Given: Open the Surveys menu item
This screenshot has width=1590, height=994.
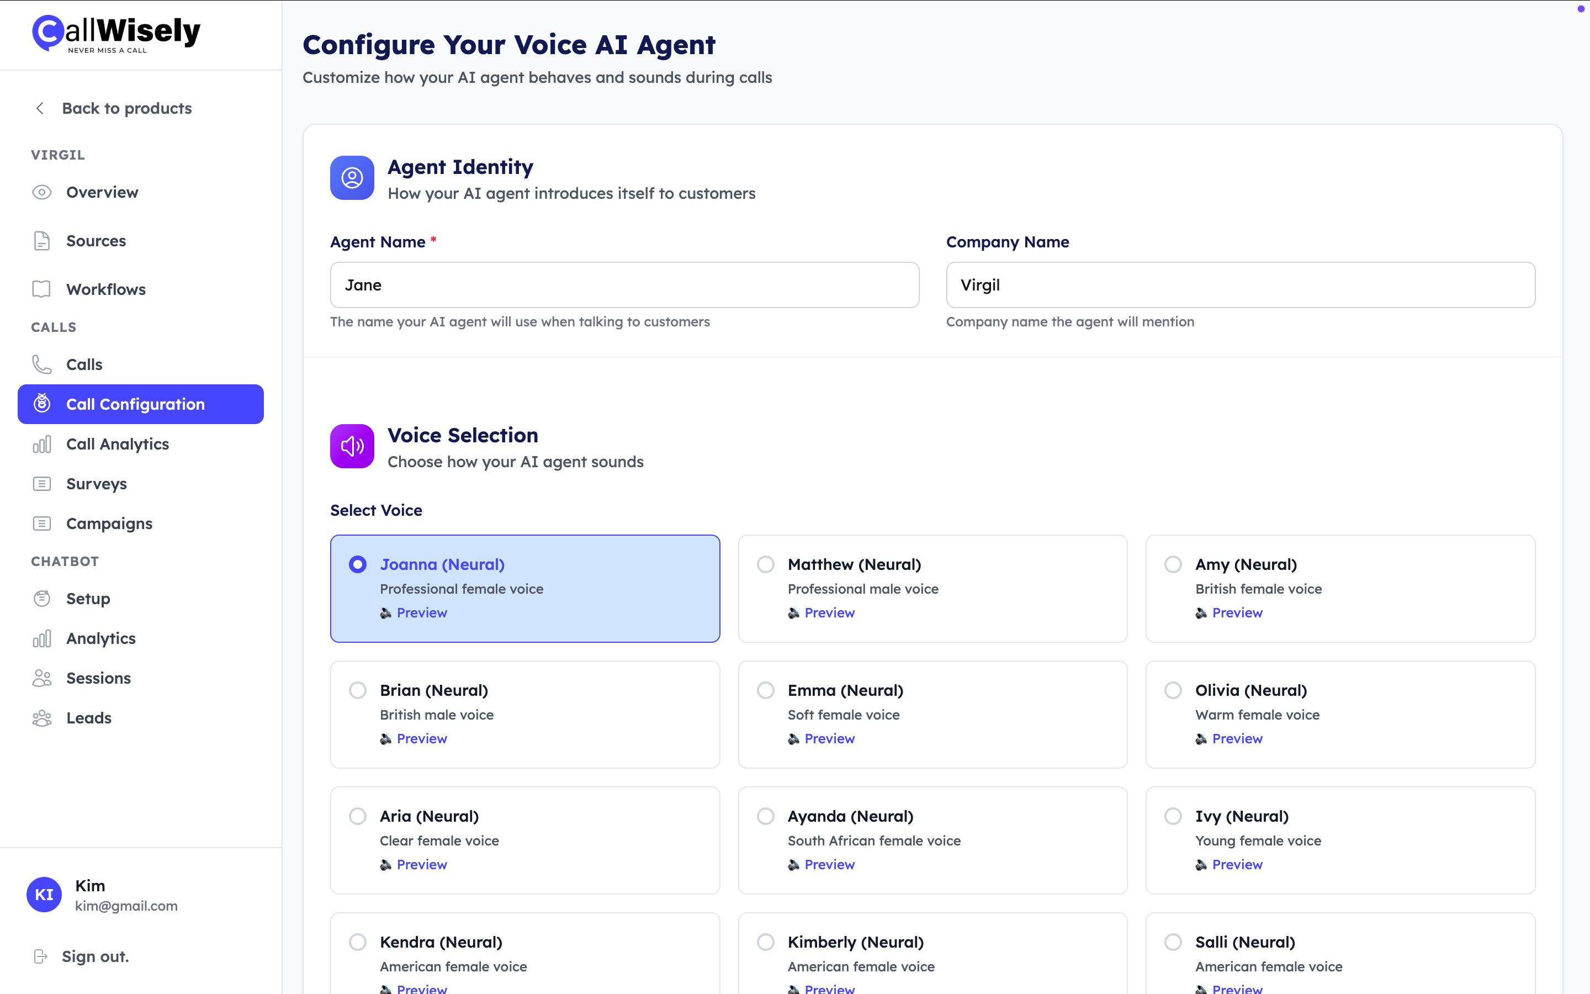Looking at the screenshot, I should tap(97, 484).
